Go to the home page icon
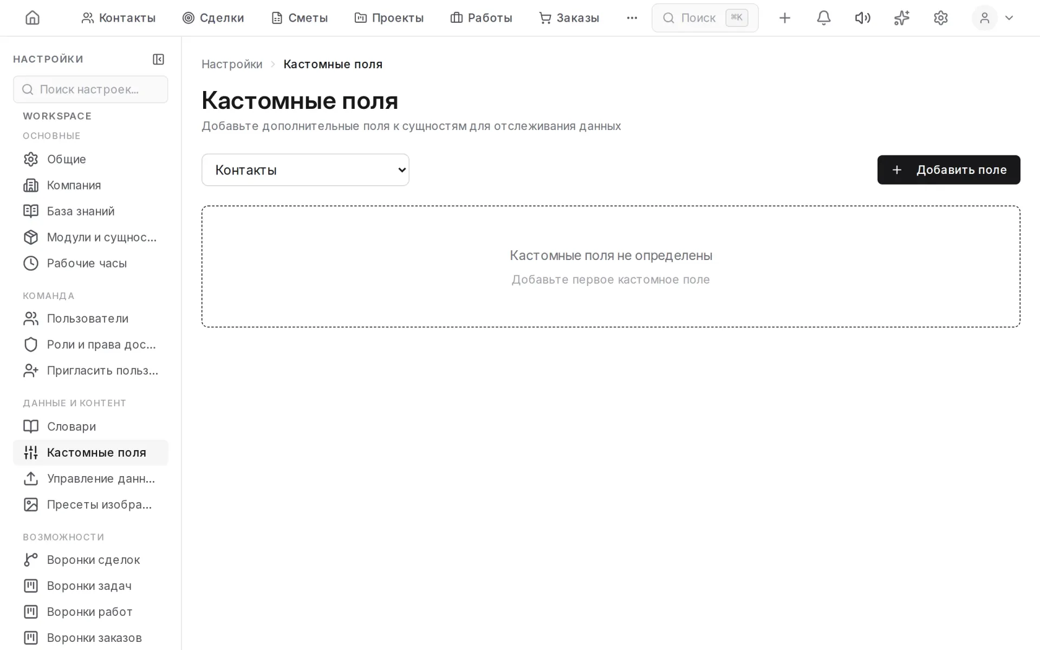The image size is (1040, 650). 32,18
